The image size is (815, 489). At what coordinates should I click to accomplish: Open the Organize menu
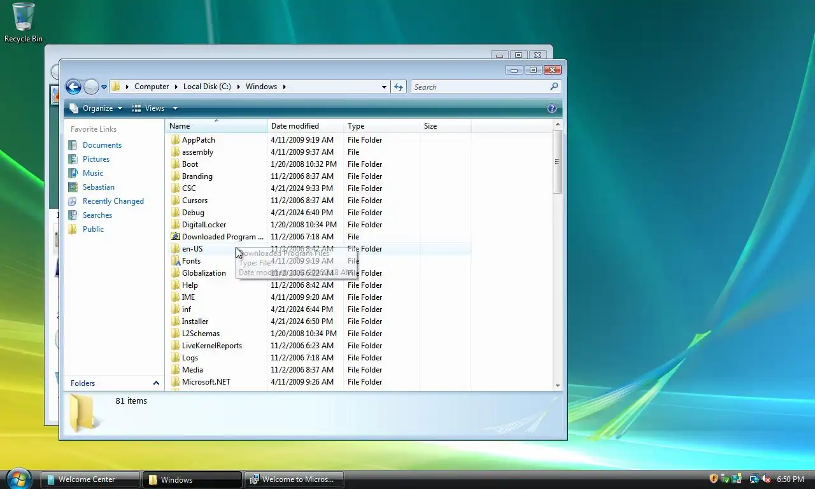[x=96, y=108]
